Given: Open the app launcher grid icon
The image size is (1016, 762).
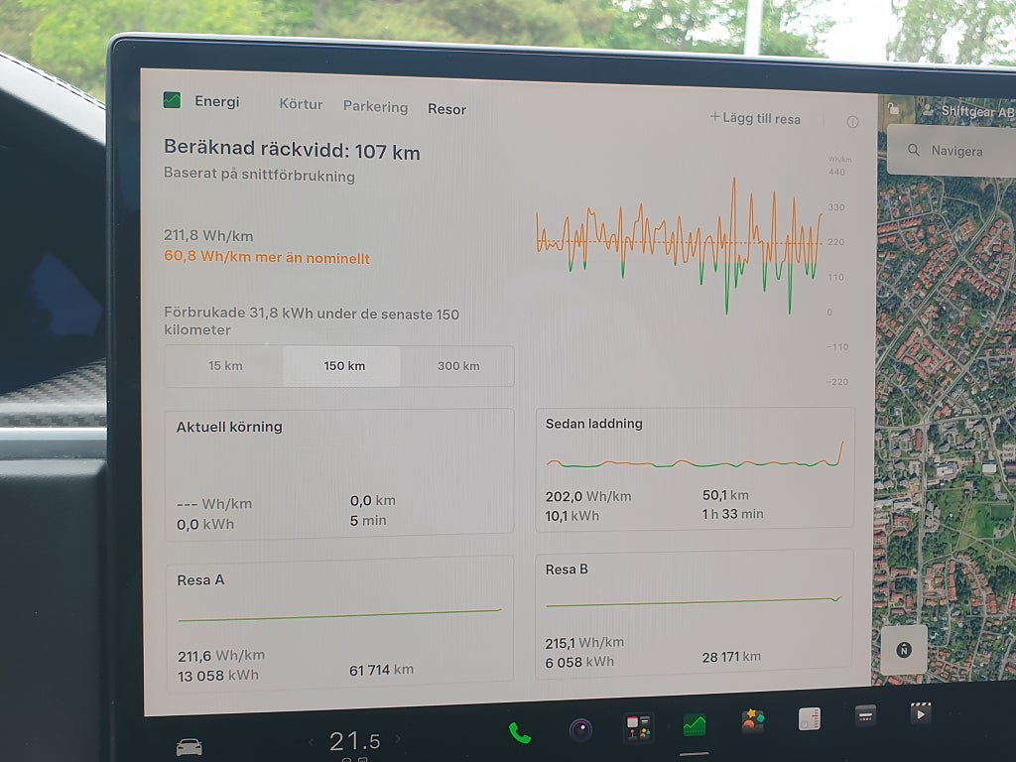Looking at the screenshot, I should (638, 727).
